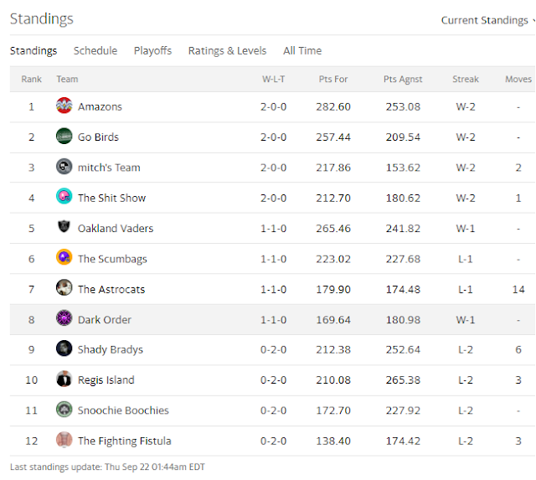Switch to the Schedule tab
536x480 pixels.
click(x=95, y=50)
